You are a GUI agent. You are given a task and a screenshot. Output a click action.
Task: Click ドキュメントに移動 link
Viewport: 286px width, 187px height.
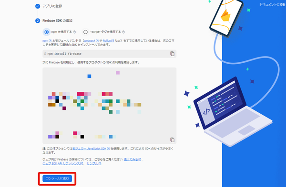[x=273, y=5]
